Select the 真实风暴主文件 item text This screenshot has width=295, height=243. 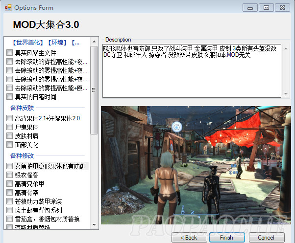pyautogui.click(x=36, y=53)
